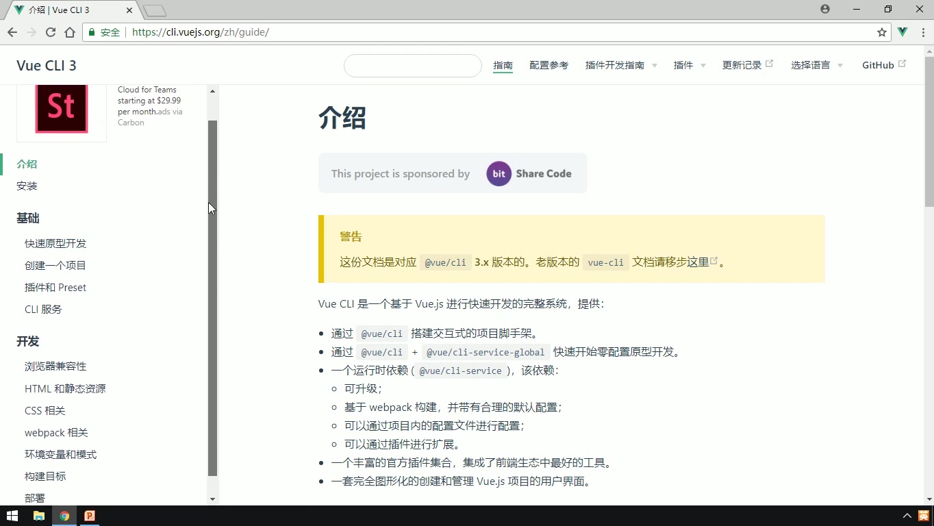Screen dimensions: 934x526
Task: Expand the 插件开发指南 dropdown
Action: click(x=621, y=65)
